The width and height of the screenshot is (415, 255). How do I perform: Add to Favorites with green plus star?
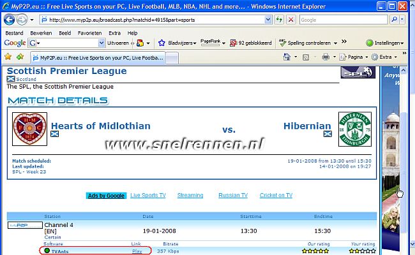point(20,57)
